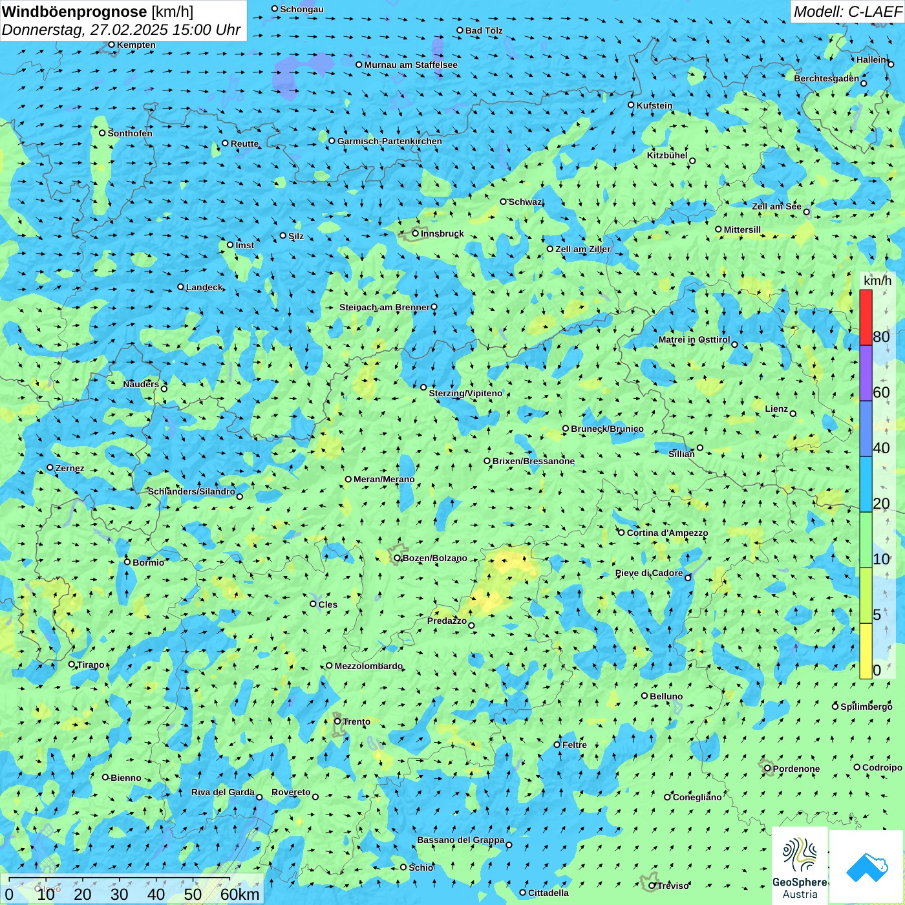905x905 pixels.
Task: Click the yellow 0 km/h legend color
Action: tap(866, 651)
